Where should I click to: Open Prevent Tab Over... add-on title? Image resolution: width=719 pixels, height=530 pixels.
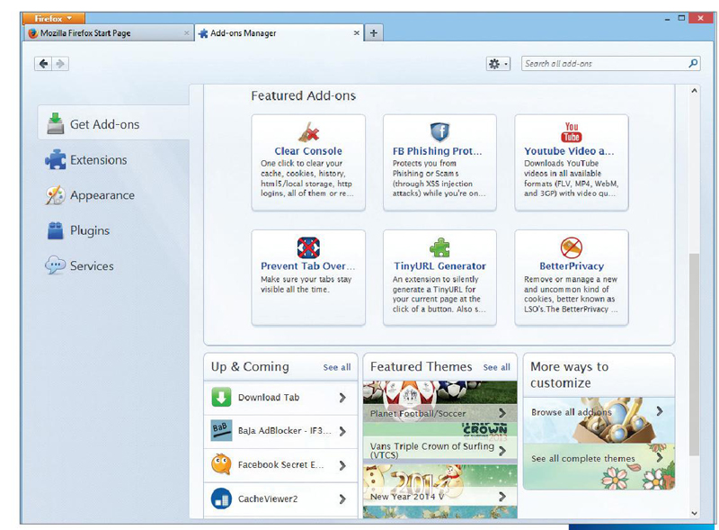[x=307, y=266]
